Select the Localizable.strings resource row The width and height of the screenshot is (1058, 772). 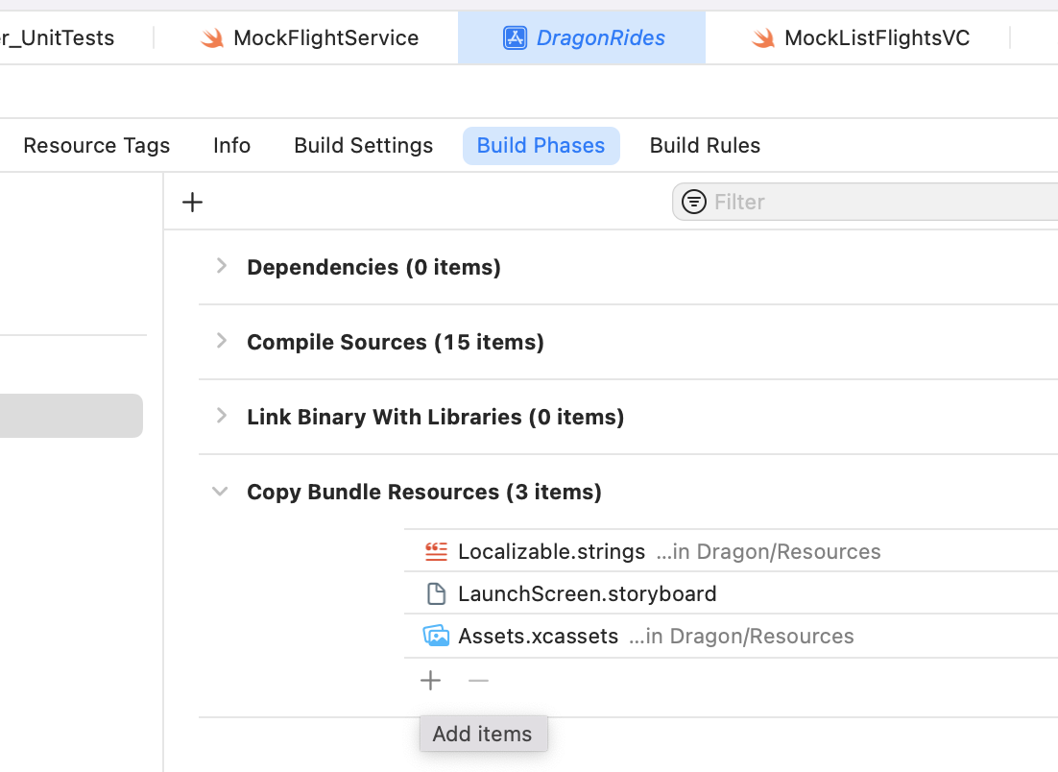click(731, 551)
